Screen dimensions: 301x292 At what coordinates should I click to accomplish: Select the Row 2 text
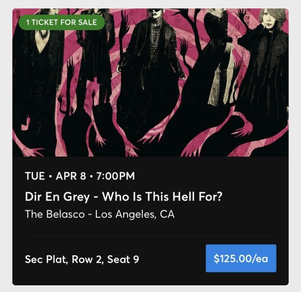coord(87,259)
